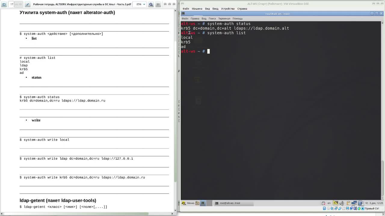Viewport: 385px width, 216px height.
Task: Click the PDF document title text
Action: click(82, 4)
